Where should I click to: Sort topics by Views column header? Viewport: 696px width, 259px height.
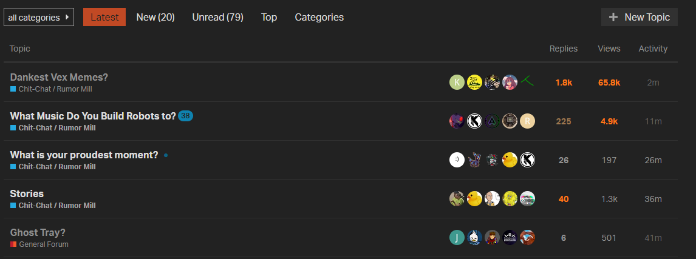click(x=609, y=49)
